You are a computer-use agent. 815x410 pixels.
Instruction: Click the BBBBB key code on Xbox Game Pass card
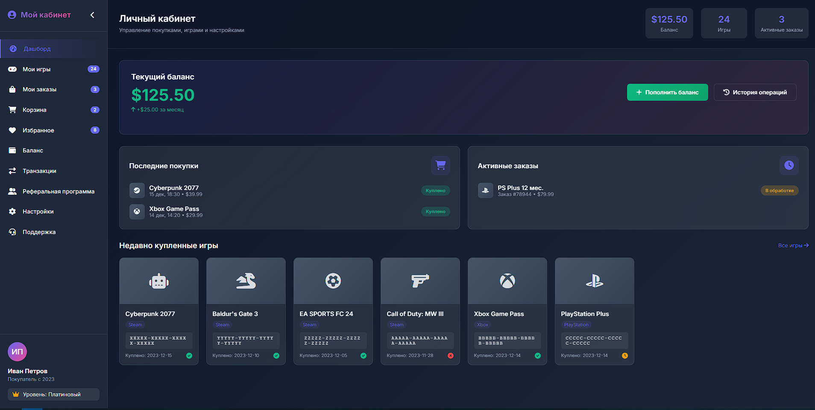pyautogui.click(x=507, y=340)
